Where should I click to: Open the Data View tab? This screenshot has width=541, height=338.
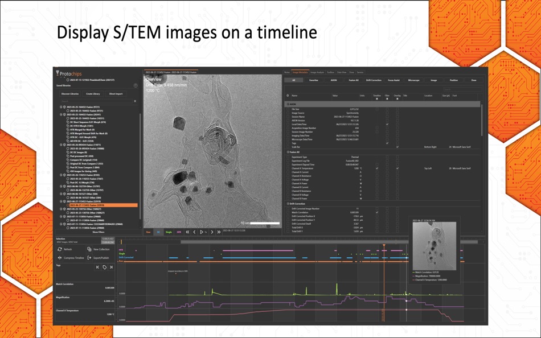point(342,72)
